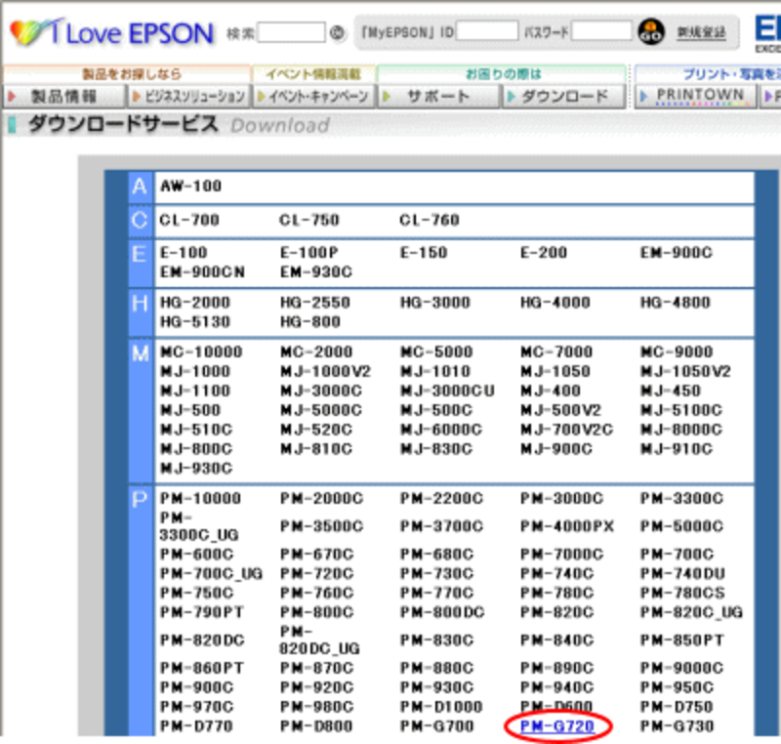Open the ビジネスソリューション navigation tab

coord(189,96)
